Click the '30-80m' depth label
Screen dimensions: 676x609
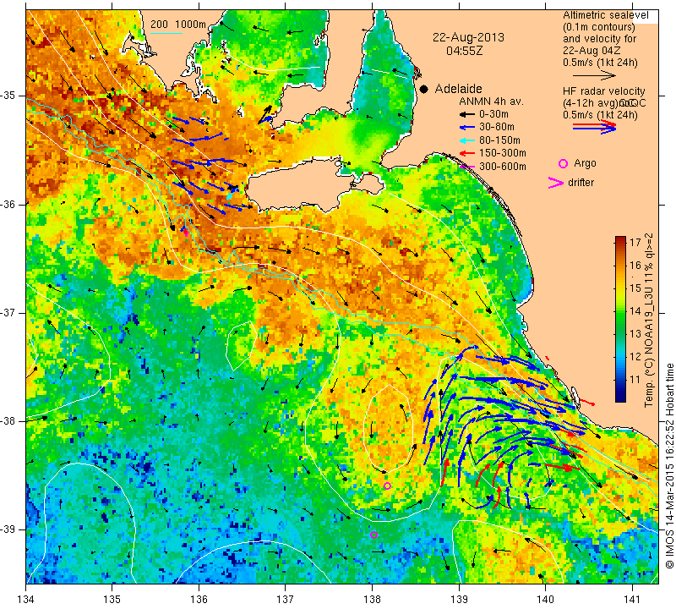497,128
